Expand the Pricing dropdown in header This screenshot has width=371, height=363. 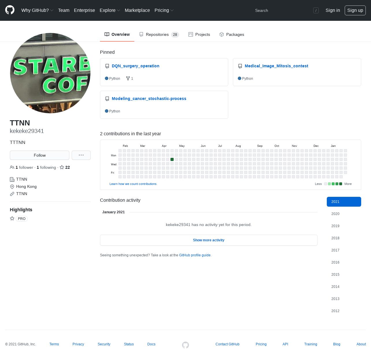click(164, 10)
